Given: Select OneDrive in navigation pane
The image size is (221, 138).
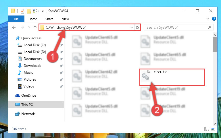Looking at the screenshot, I should [x=29, y=96].
